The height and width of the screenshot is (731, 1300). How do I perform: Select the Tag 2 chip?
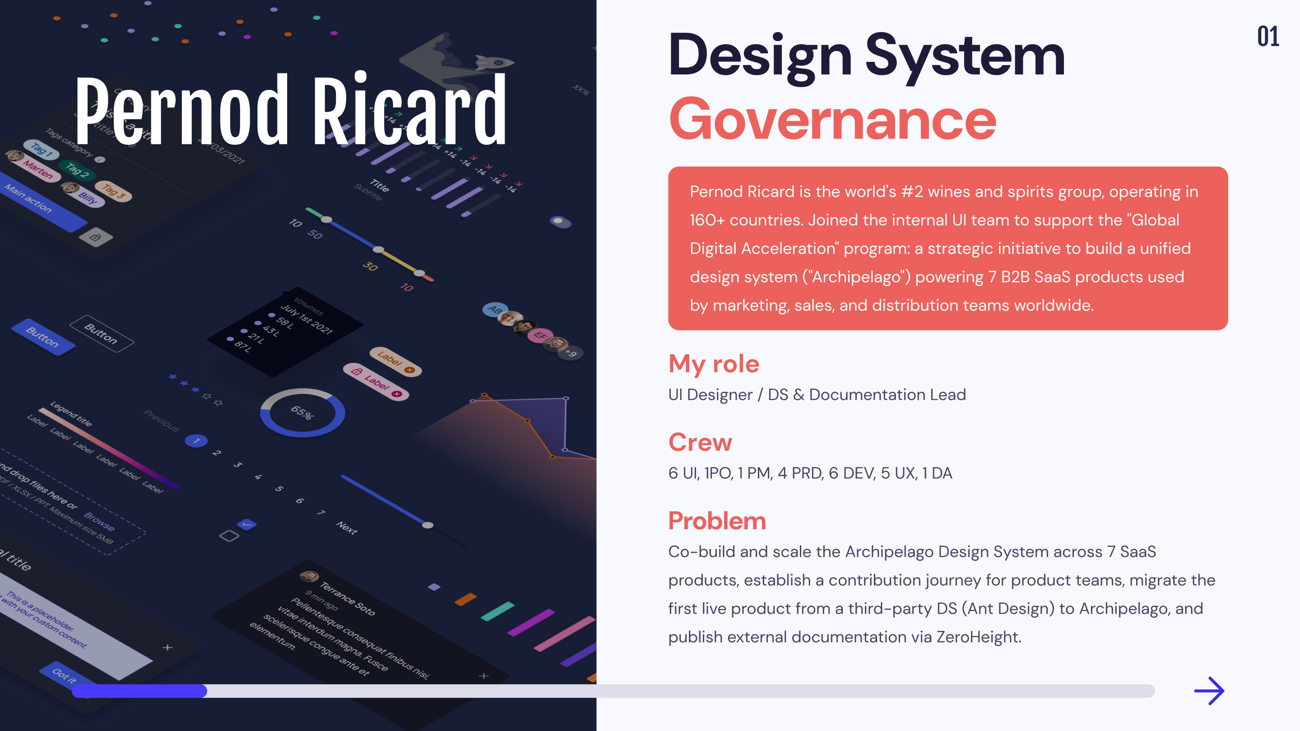tap(78, 171)
